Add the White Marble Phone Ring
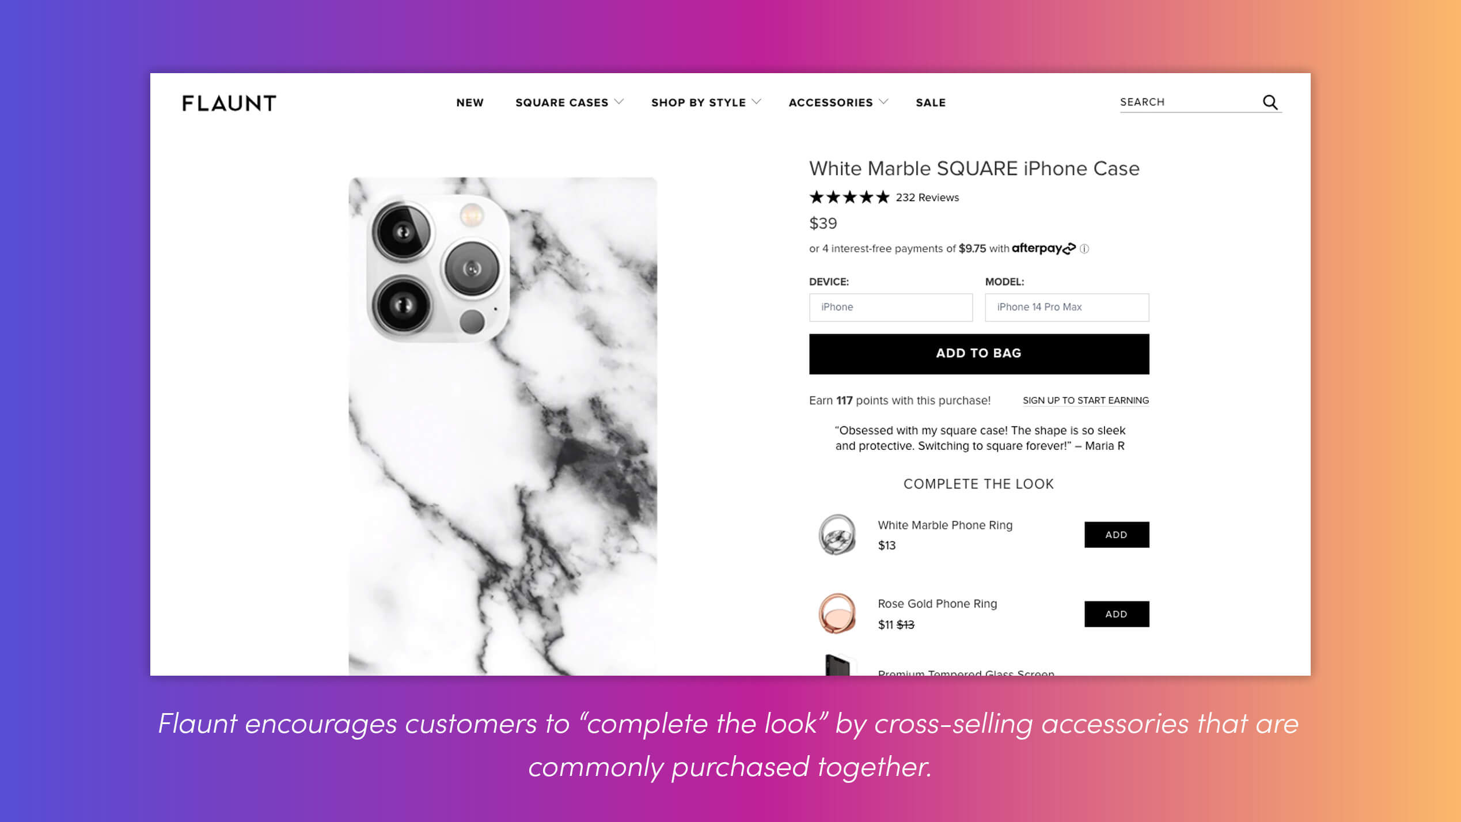 tap(1116, 535)
